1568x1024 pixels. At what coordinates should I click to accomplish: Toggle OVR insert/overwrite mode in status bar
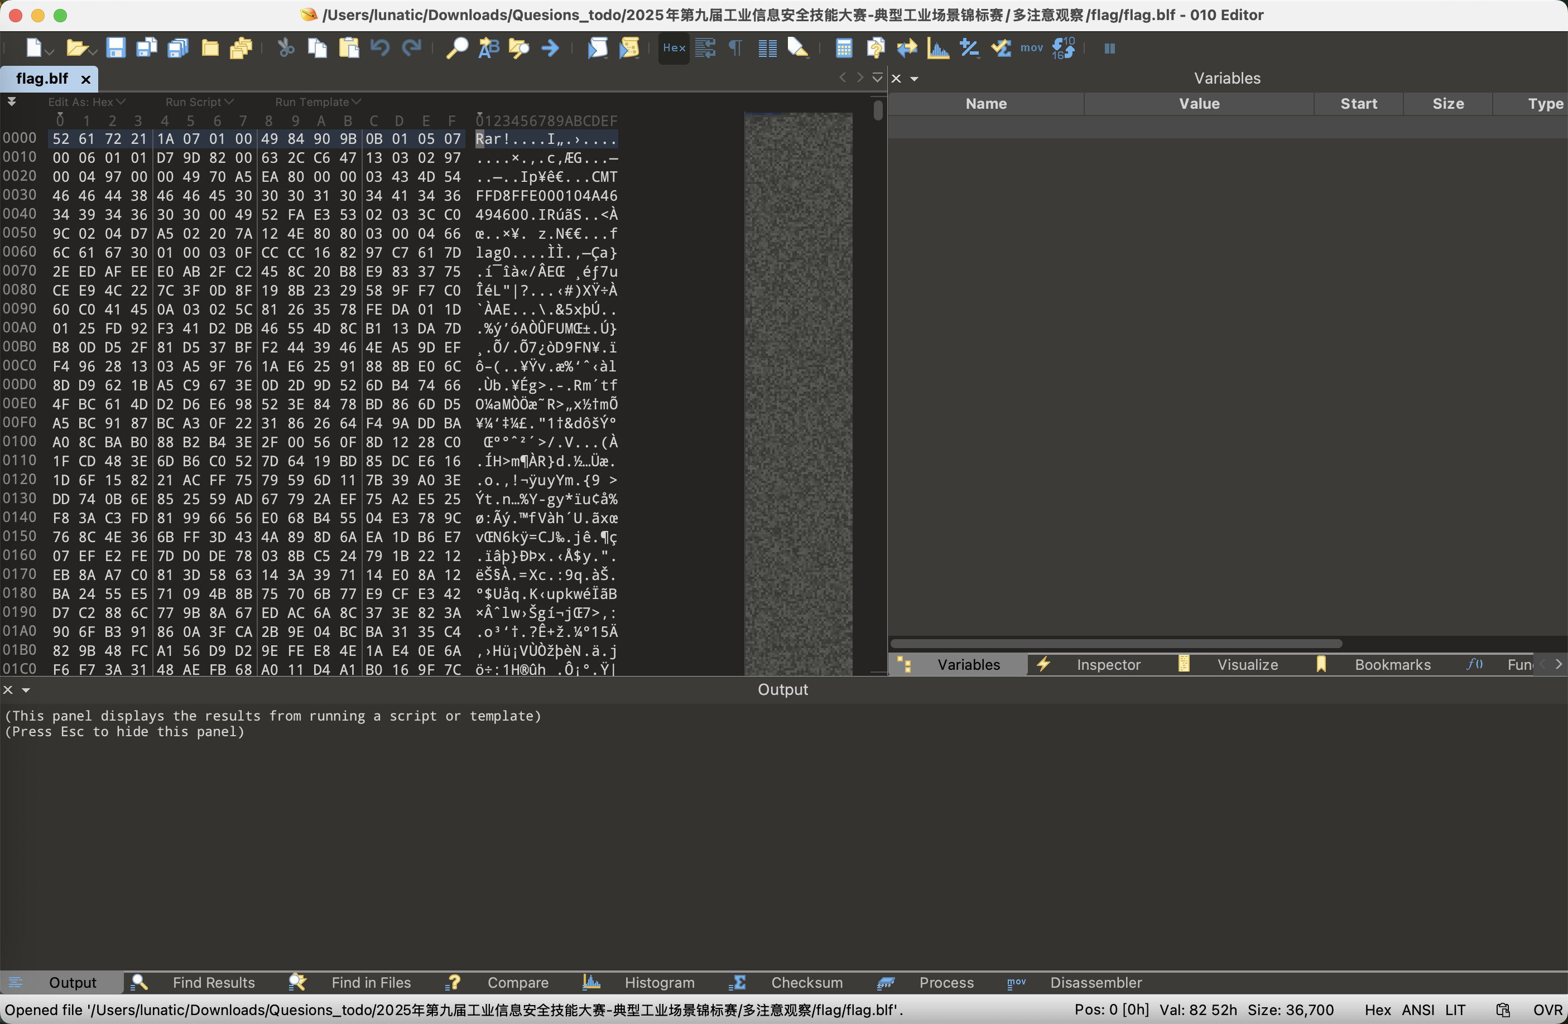pos(1547,1010)
